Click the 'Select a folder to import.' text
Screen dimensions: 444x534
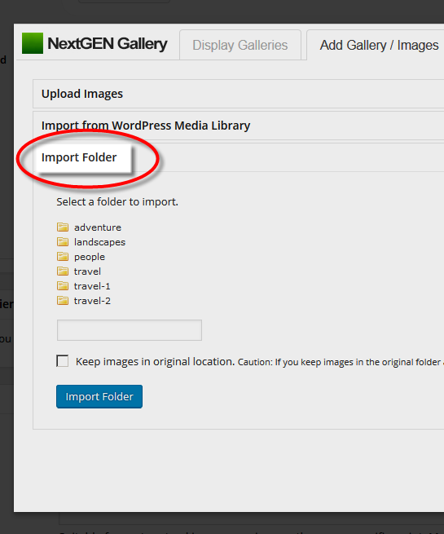(x=117, y=202)
